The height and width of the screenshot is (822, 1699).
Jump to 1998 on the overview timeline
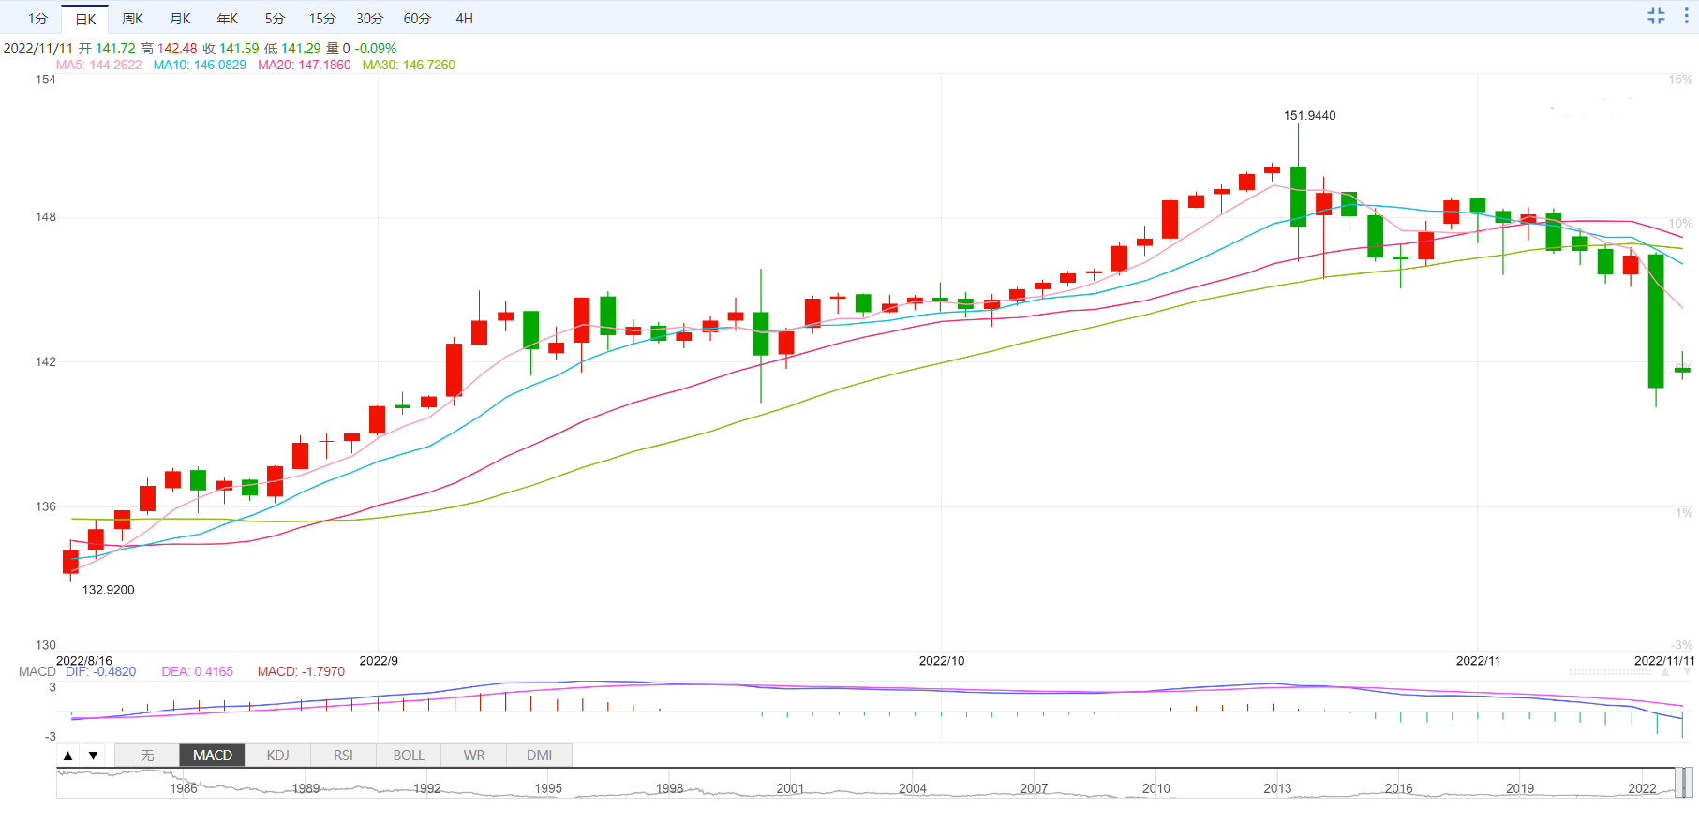click(x=669, y=788)
